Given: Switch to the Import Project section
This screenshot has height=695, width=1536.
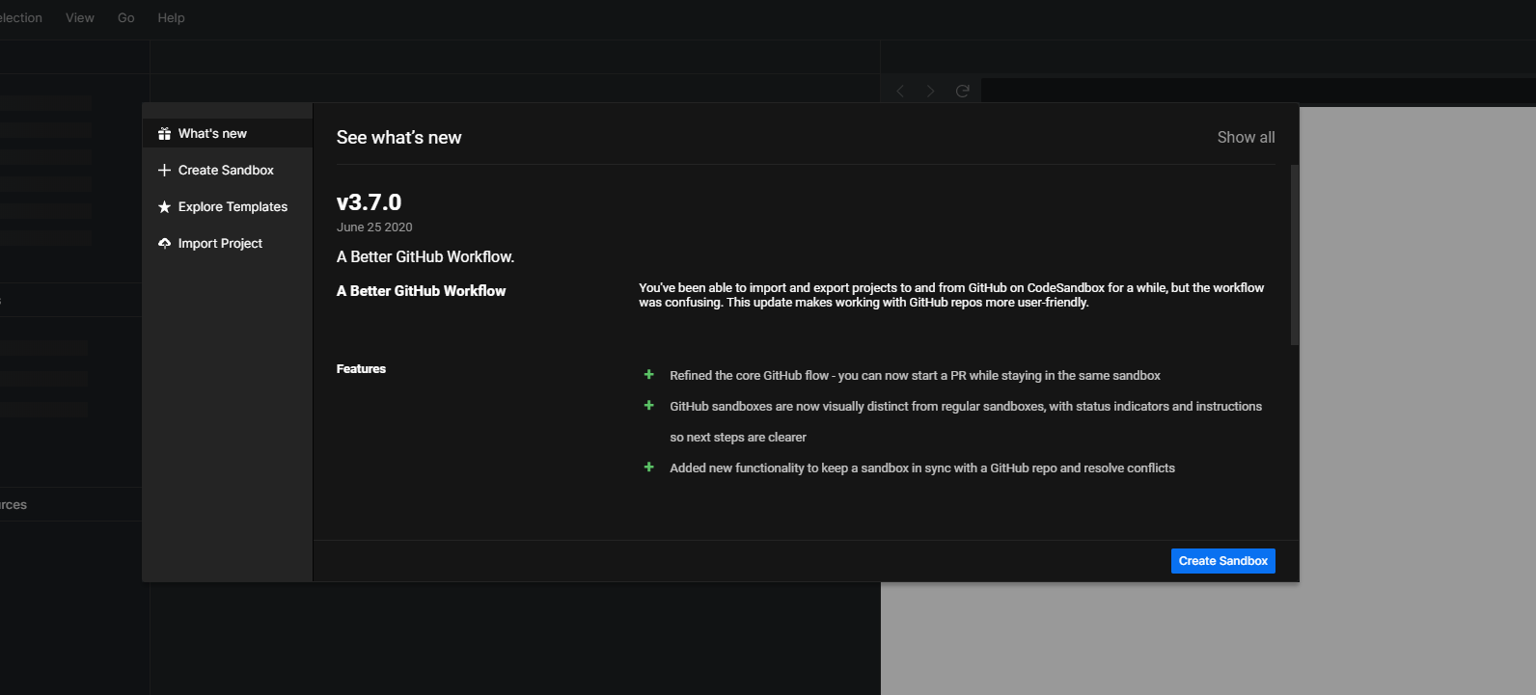Looking at the screenshot, I should pyautogui.click(x=228, y=244).
